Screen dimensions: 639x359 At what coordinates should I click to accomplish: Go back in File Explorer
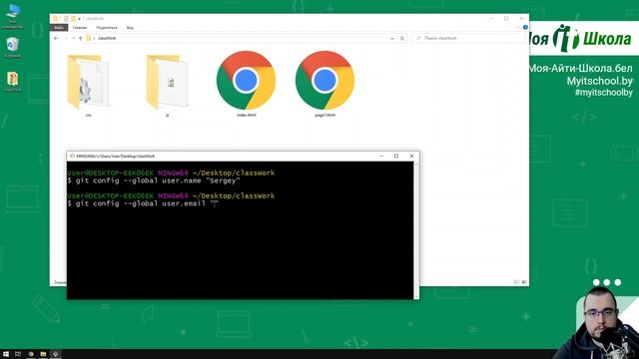pos(56,38)
